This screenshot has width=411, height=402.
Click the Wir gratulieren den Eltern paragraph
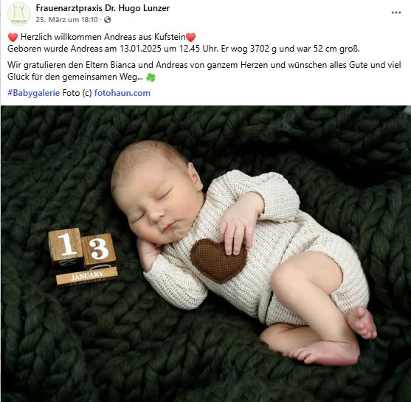(204, 71)
